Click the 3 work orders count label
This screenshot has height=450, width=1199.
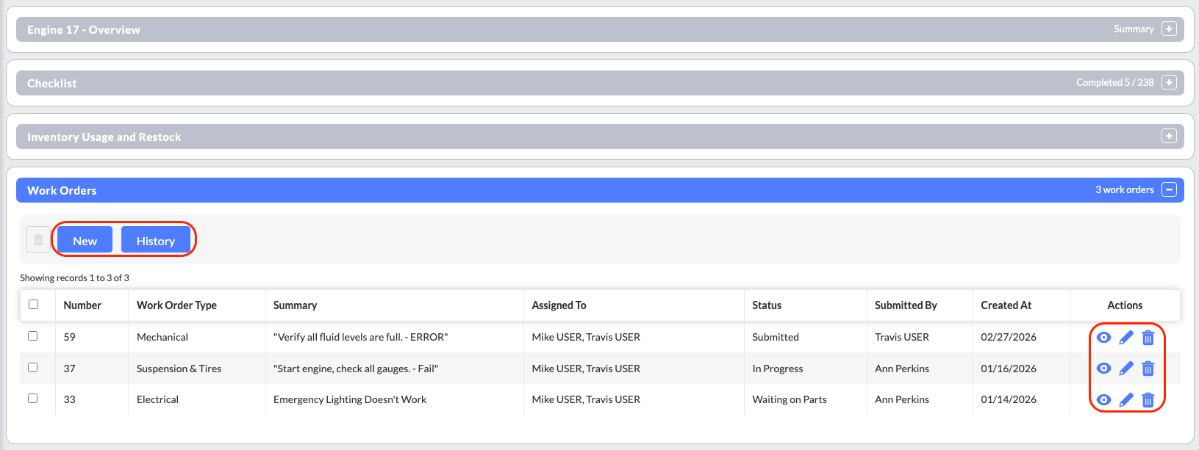pos(1124,189)
